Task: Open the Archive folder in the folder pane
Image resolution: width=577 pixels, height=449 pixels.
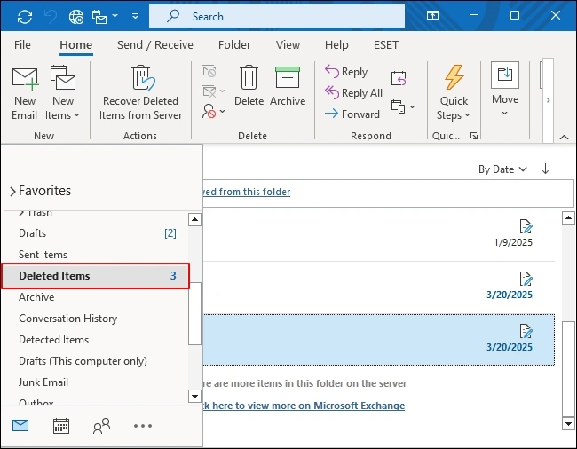Action: [97, 297]
